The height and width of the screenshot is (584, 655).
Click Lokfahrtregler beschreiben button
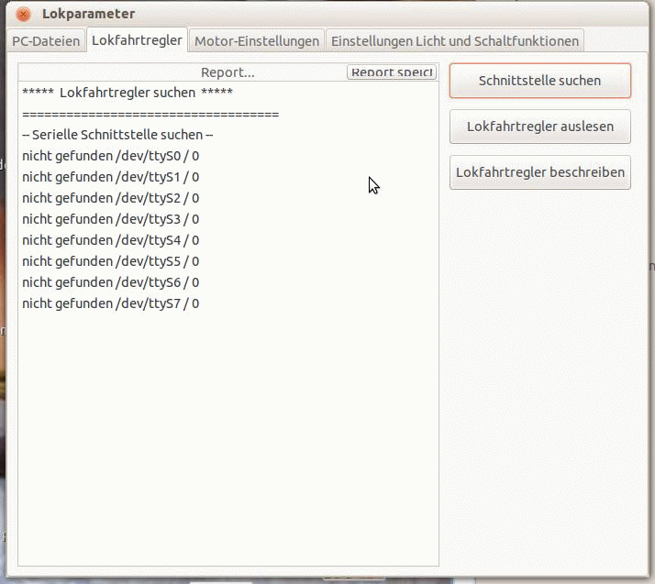(x=540, y=172)
